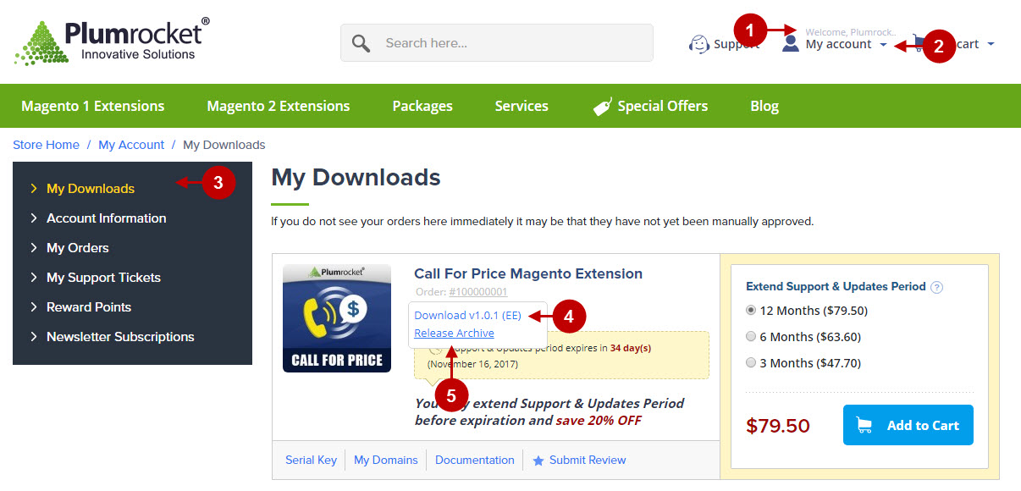Select the 12 Months ($79.50) option
The image size is (1021, 491).
tap(749, 311)
